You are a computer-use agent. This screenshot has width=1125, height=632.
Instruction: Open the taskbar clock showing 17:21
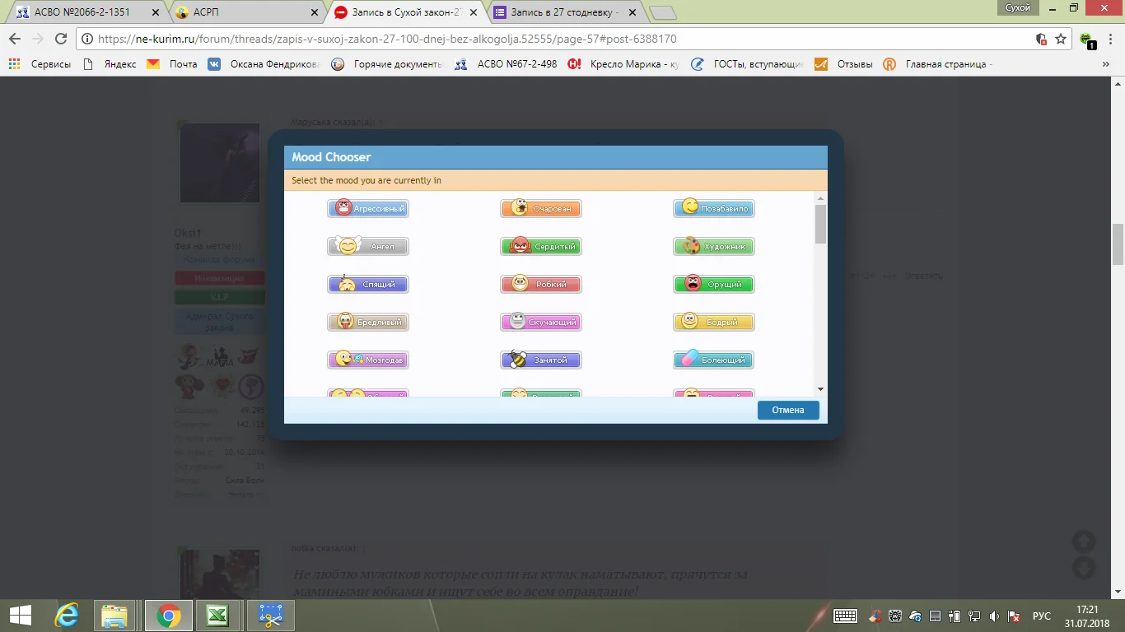point(1087,616)
